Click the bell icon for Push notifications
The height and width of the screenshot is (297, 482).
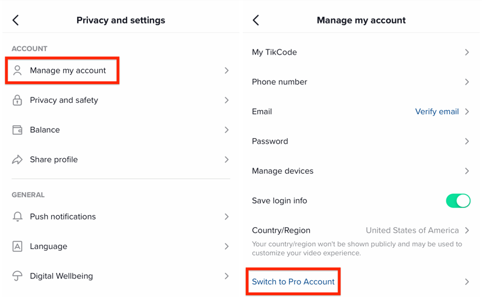tap(17, 216)
